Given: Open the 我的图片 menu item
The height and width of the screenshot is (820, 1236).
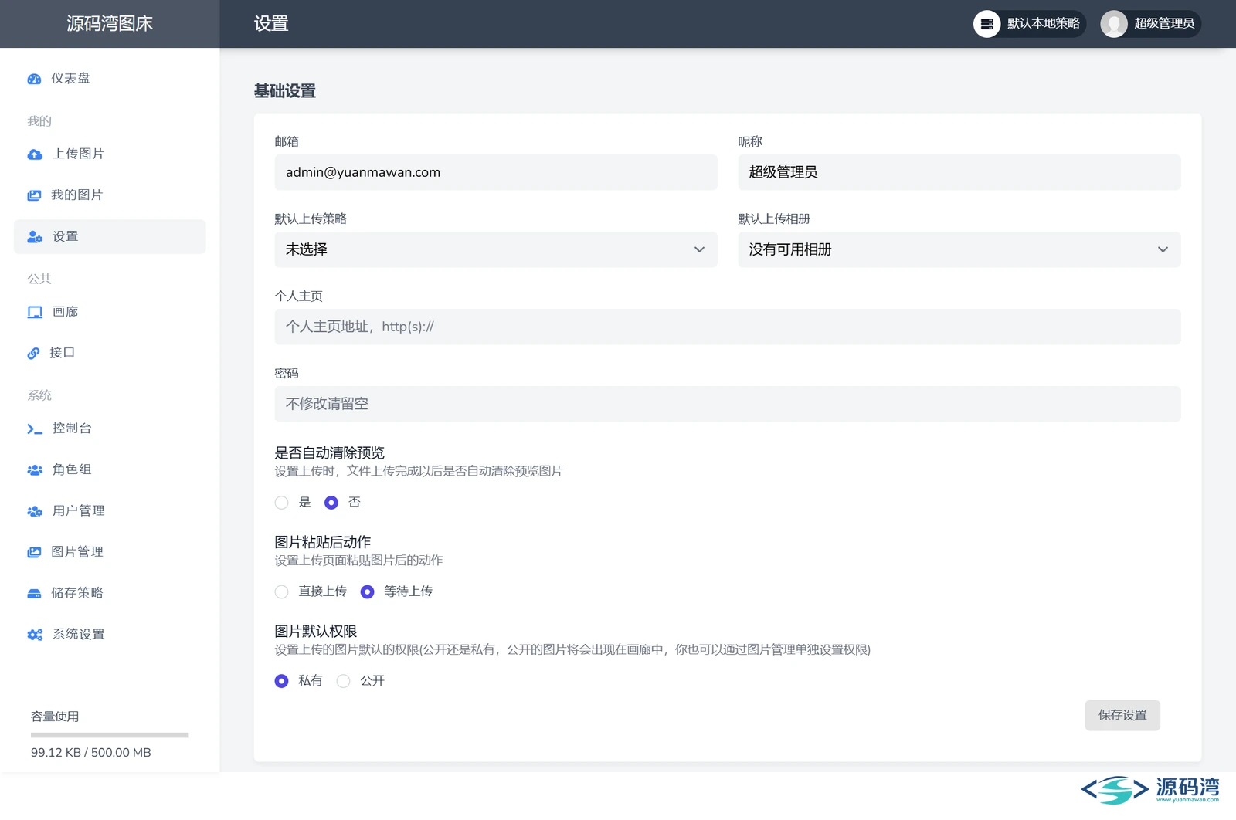Looking at the screenshot, I should (x=110, y=195).
